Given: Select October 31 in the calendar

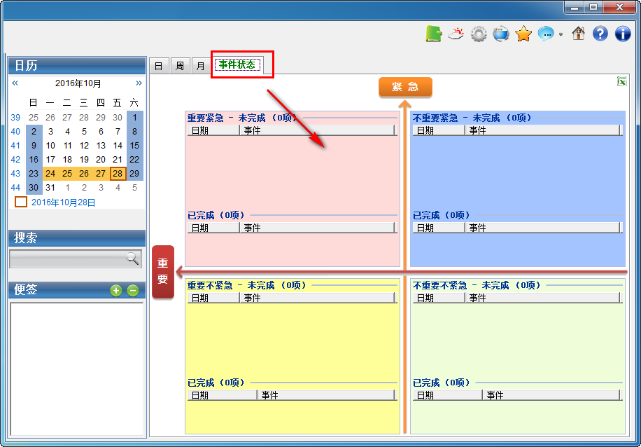Looking at the screenshot, I should click(x=50, y=188).
